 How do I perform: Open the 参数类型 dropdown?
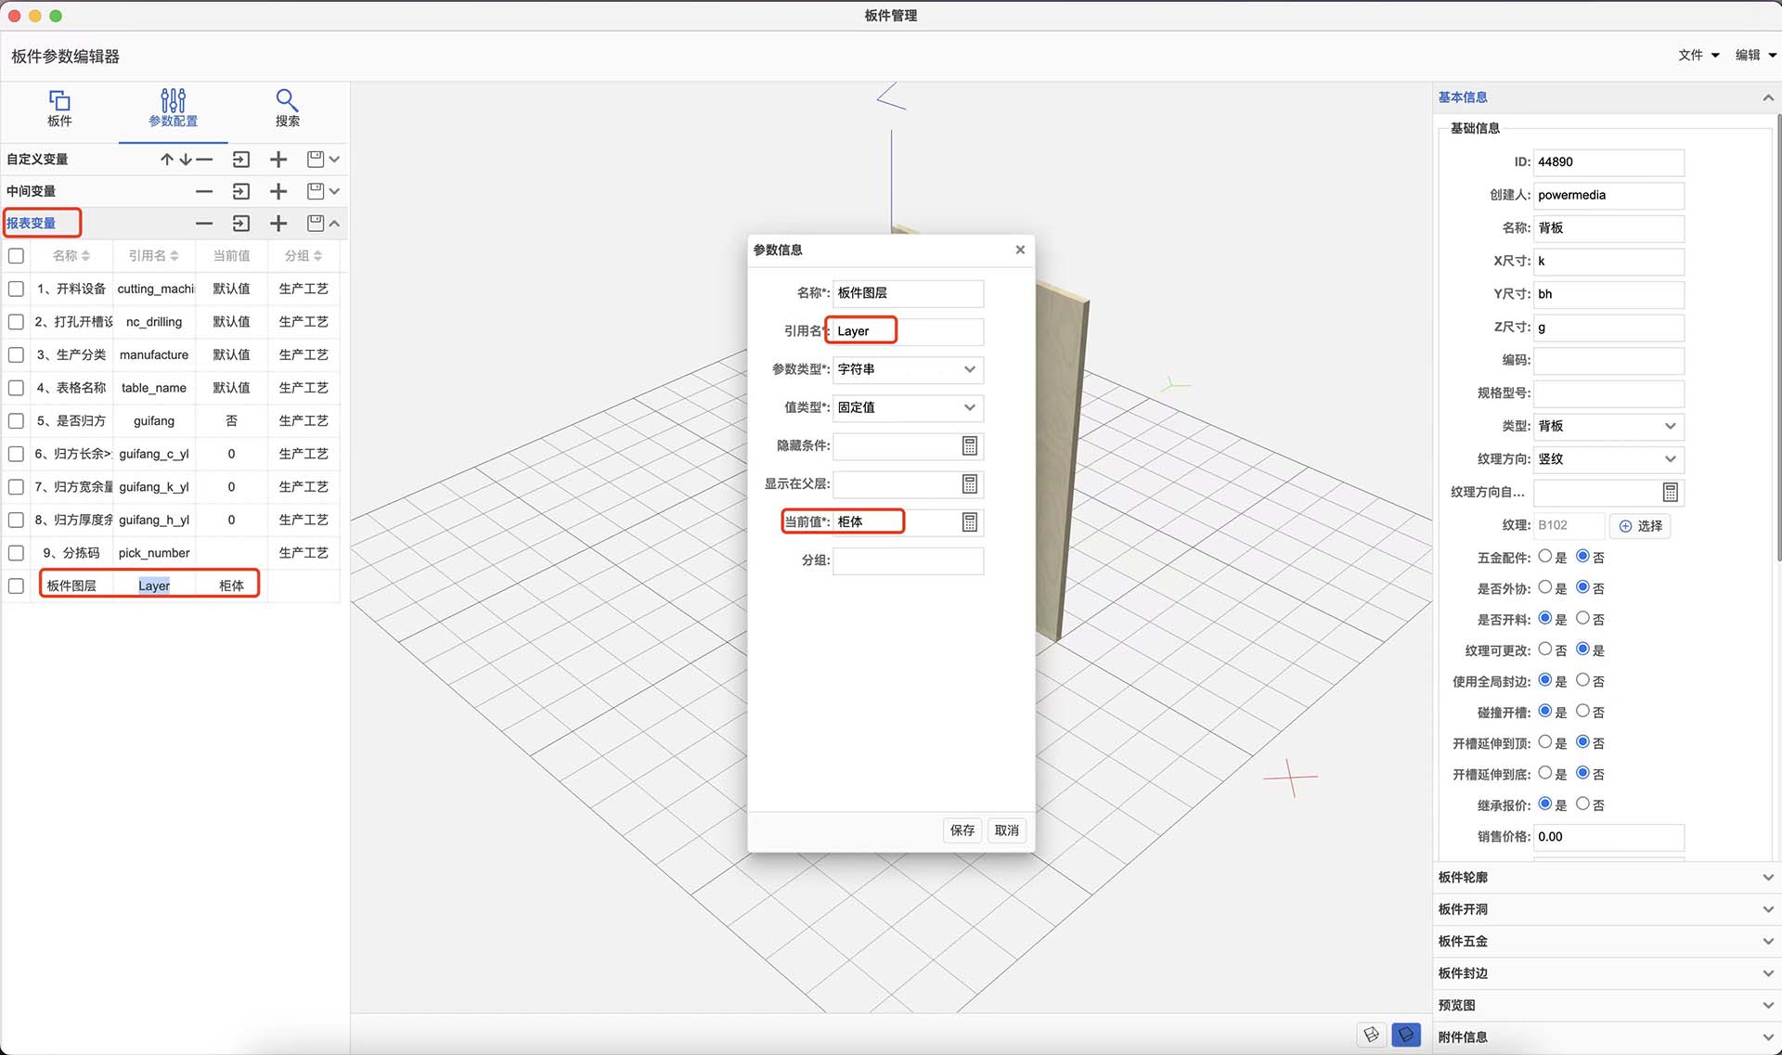pos(907,369)
